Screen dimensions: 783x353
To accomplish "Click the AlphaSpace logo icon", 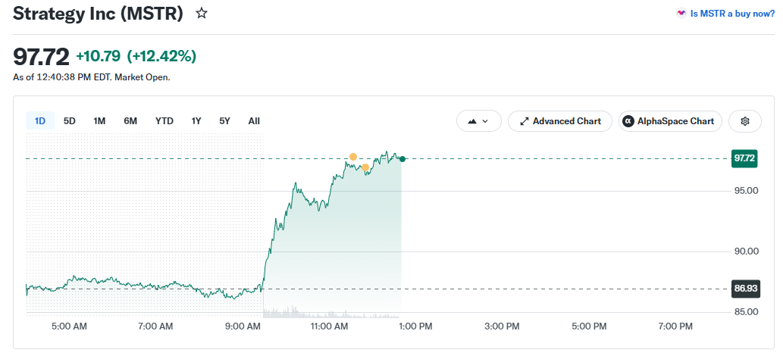I will pyautogui.click(x=628, y=121).
